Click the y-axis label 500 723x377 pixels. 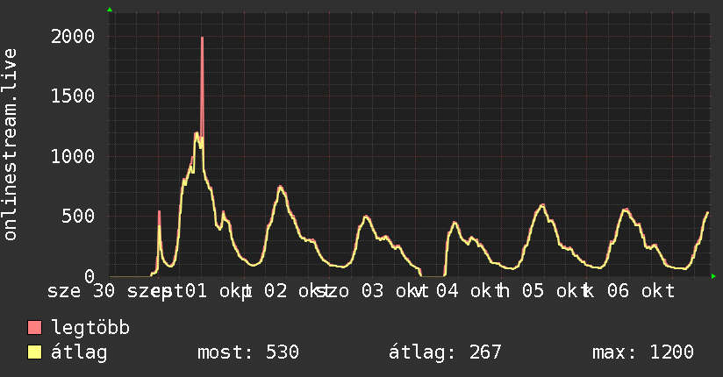(78, 217)
